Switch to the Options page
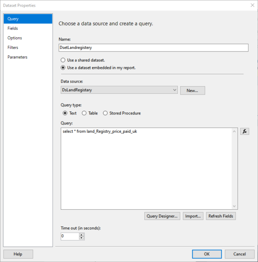This screenshot has width=258, height=262. 14,38
